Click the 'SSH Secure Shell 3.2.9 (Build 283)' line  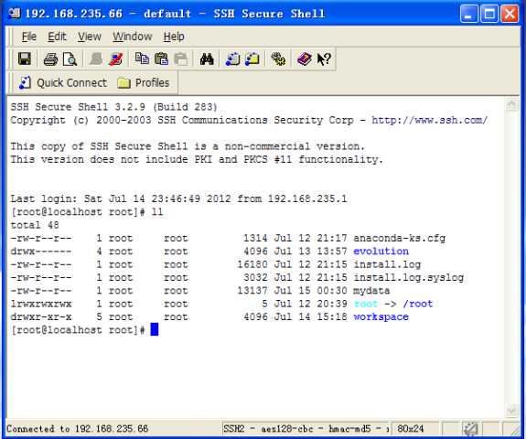point(114,107)
